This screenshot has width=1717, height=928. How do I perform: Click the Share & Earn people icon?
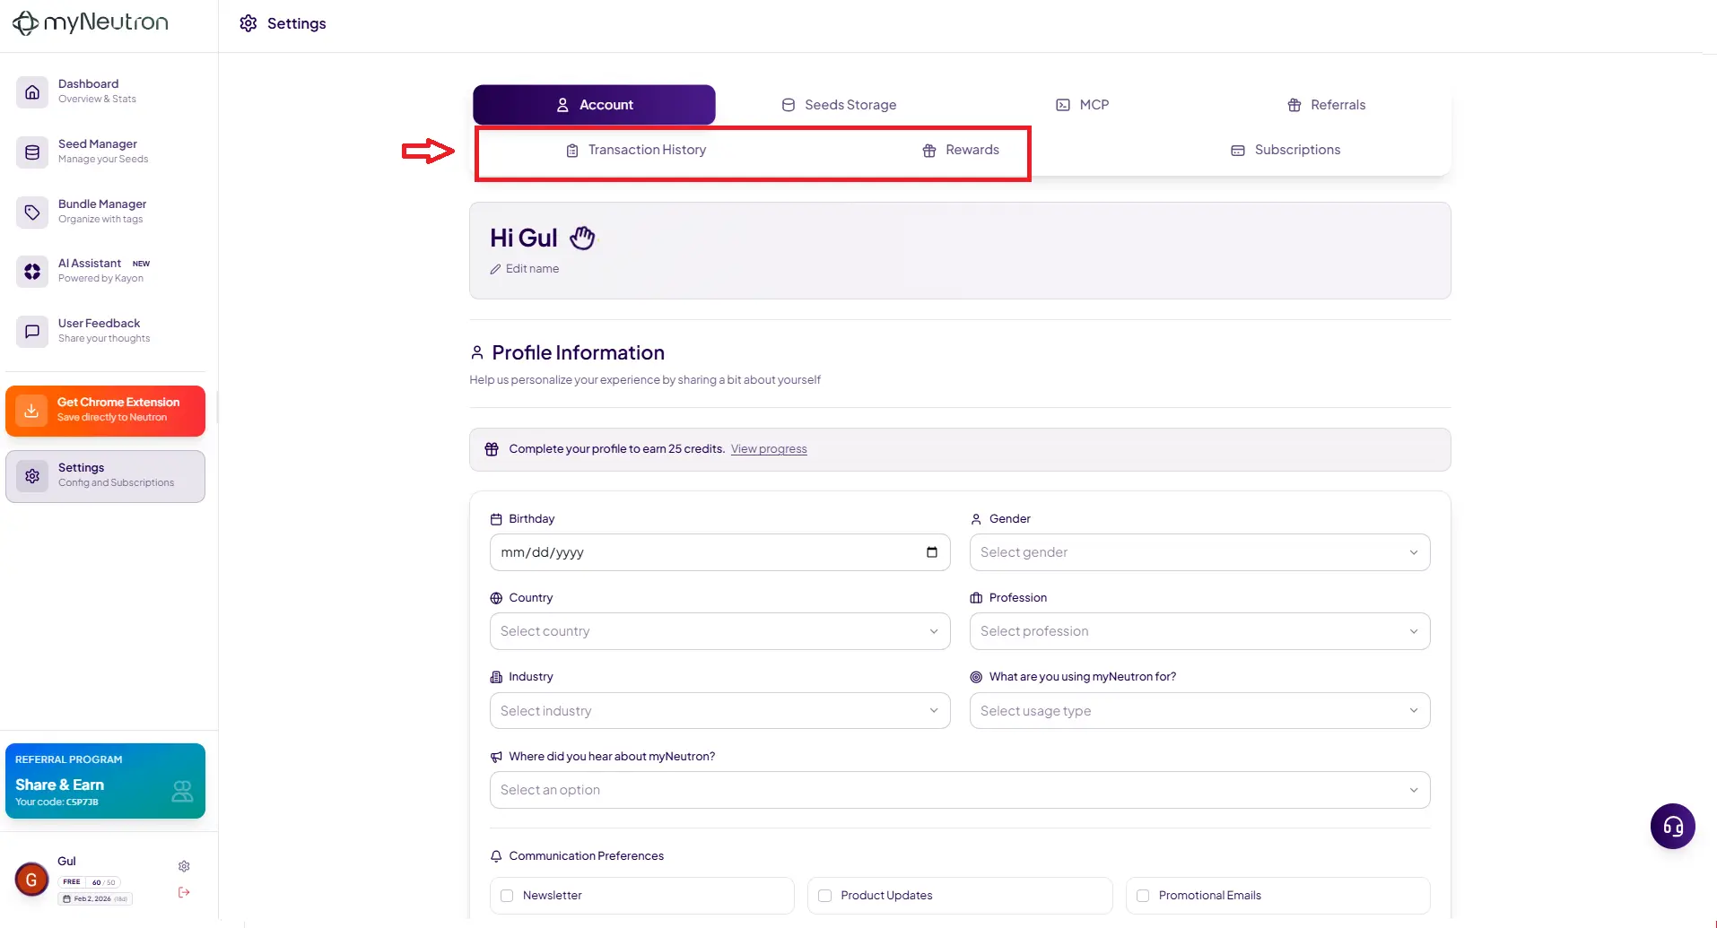point(182,791)
